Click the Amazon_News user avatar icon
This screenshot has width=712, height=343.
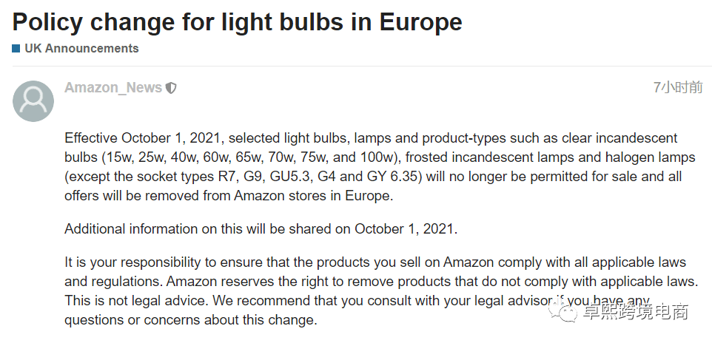pos(33,101)
